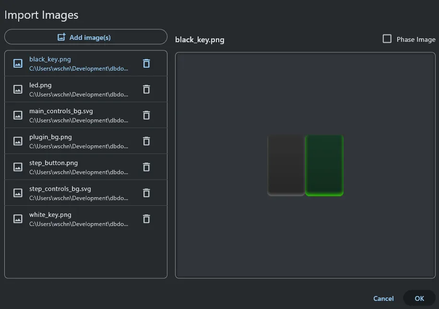Click the image icon beside step_controls_bg.svg
439x309 pixels.
point(18,193)
